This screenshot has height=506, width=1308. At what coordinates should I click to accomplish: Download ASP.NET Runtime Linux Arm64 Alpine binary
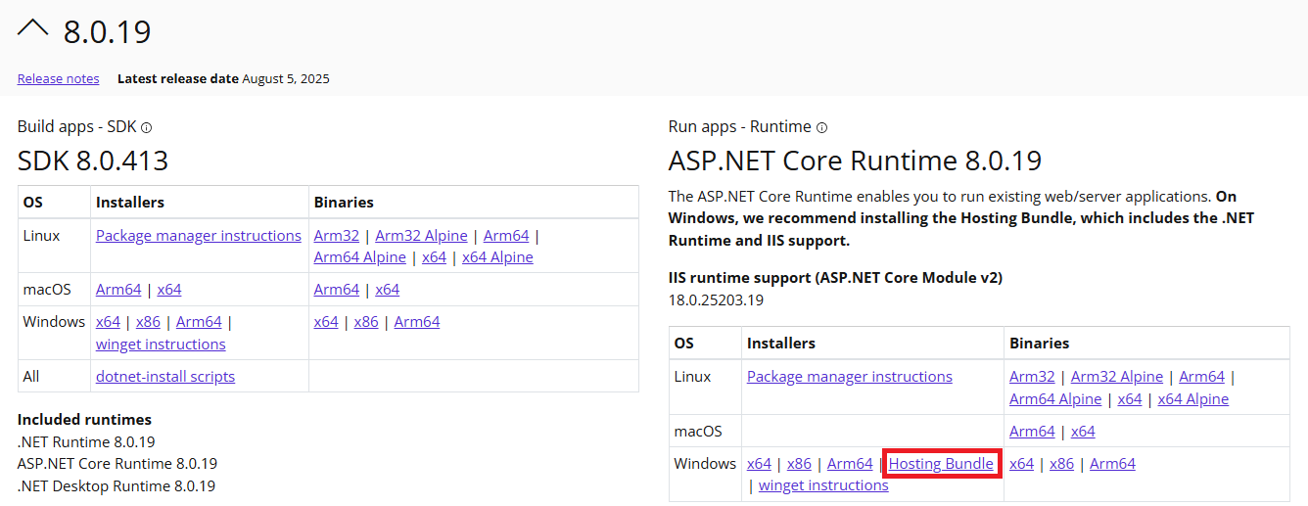click(1055, 399)
